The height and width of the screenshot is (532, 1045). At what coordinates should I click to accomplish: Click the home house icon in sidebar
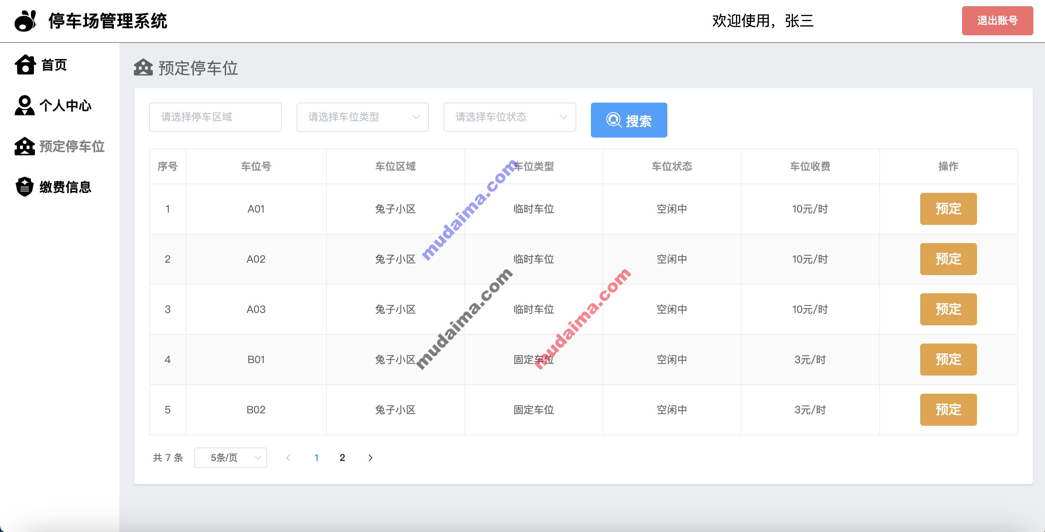coord(25,64)
